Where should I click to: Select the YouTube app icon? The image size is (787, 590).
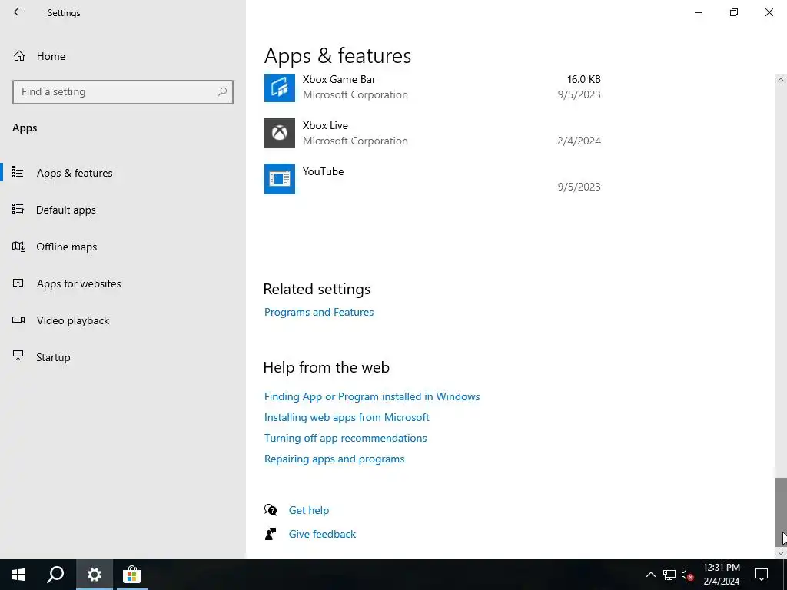point(280,179)
